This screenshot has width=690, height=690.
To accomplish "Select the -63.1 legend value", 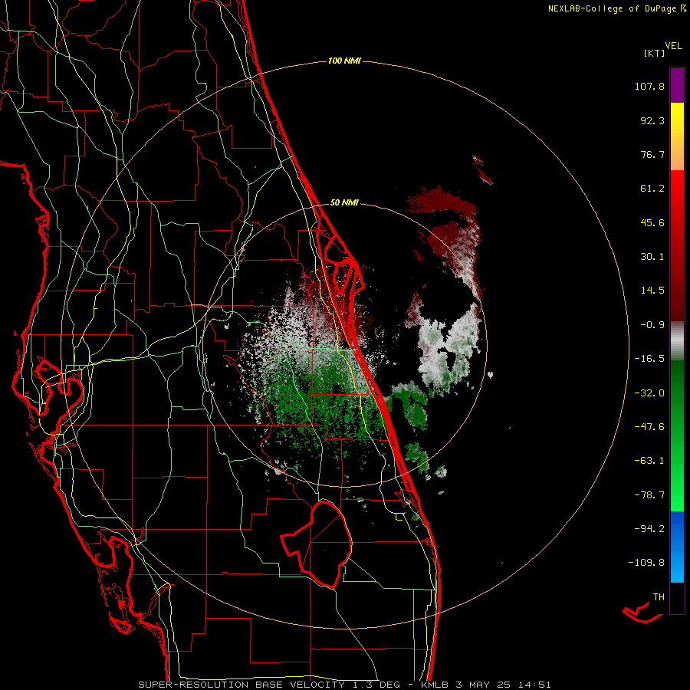I will (x=649, y=461).
